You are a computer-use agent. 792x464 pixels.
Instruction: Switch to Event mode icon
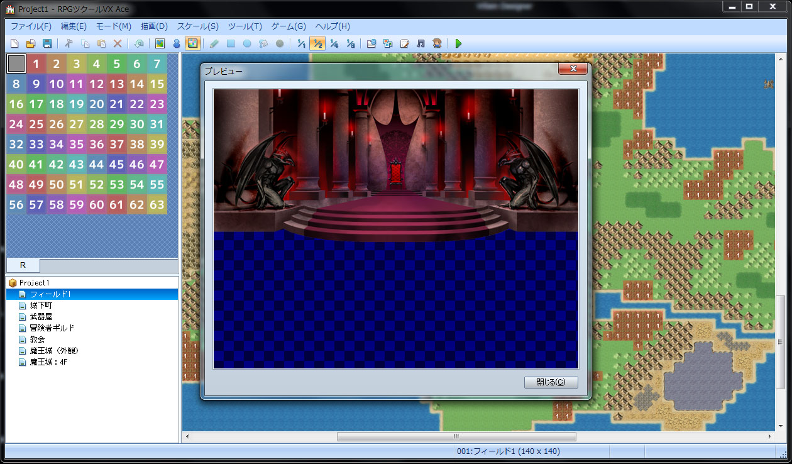point(177,44)
